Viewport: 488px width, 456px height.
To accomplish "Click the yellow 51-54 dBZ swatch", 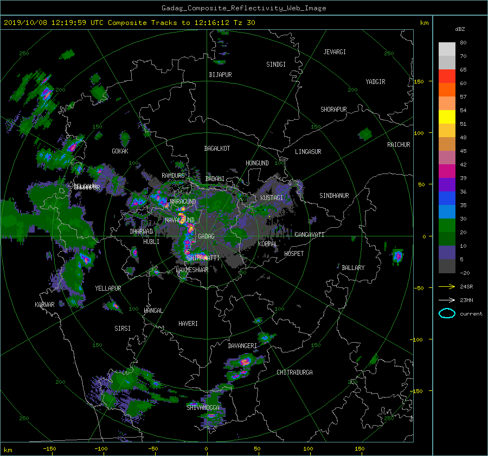I will coord(447,117).
